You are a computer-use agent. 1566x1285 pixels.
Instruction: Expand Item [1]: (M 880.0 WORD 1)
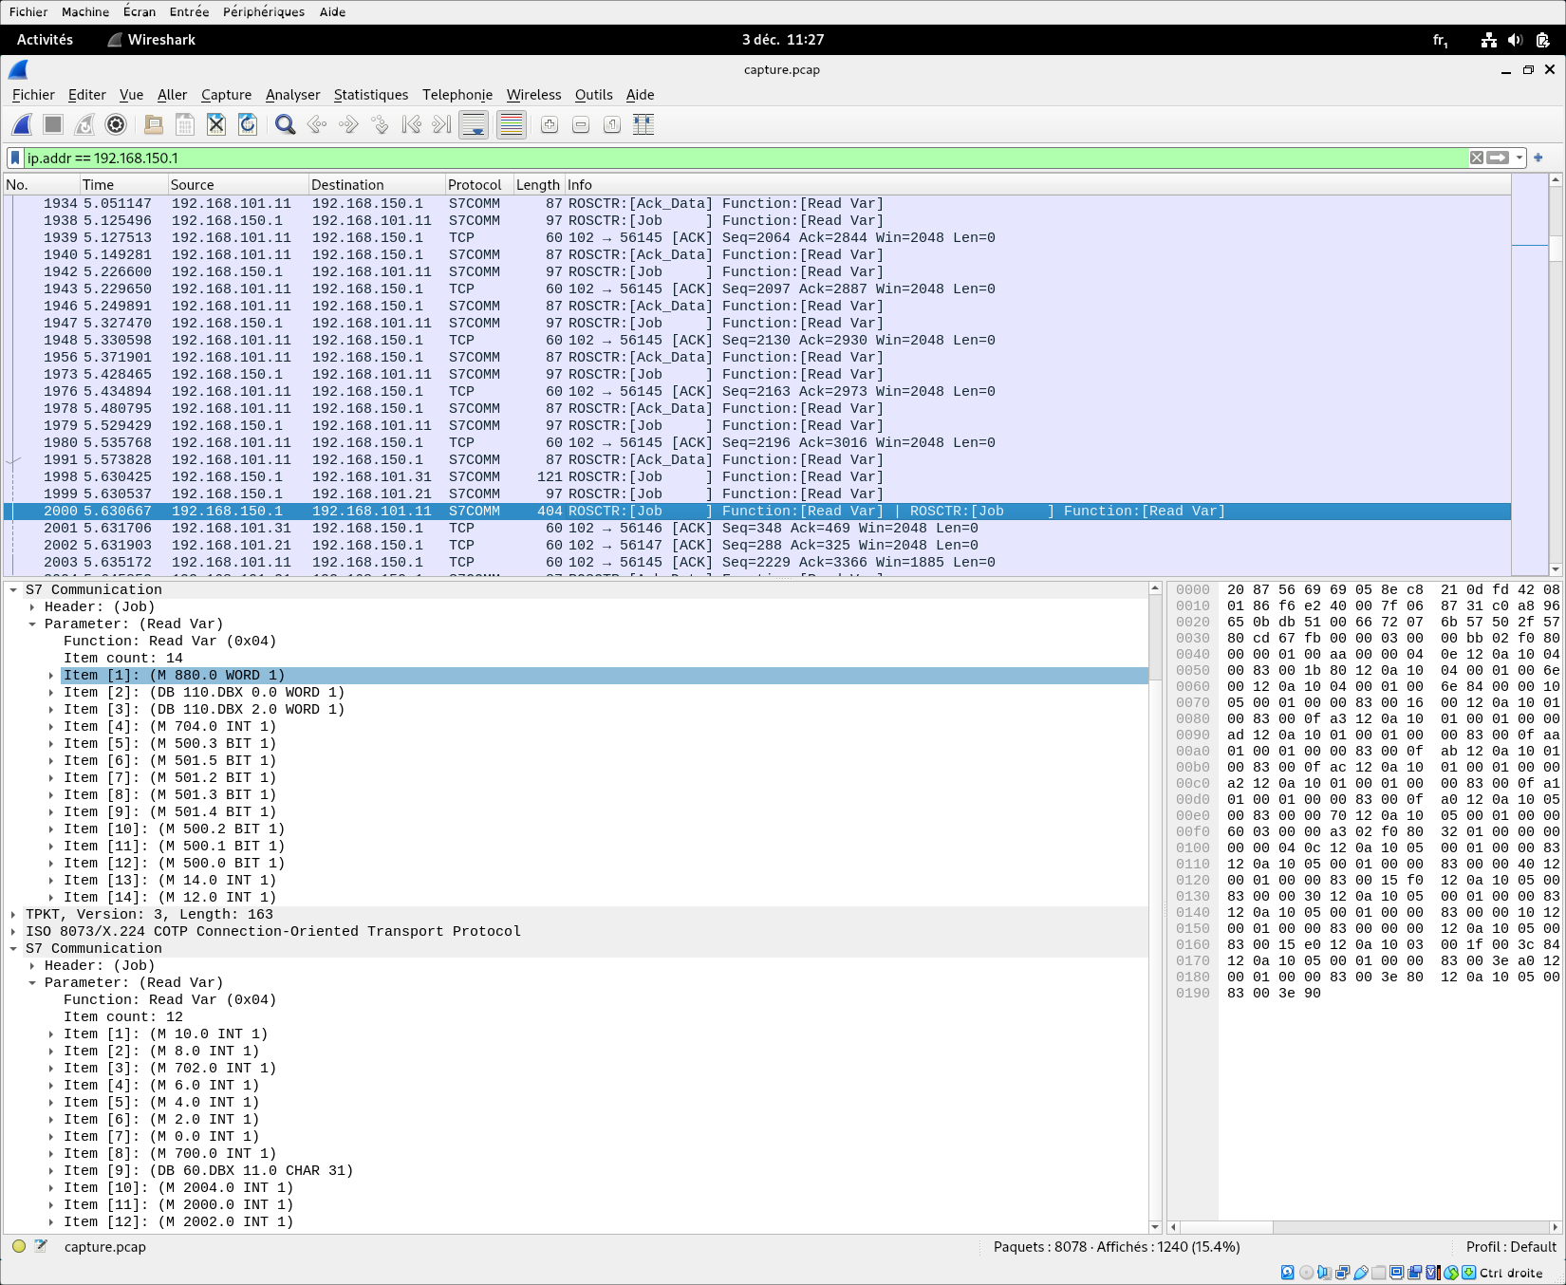51,676
